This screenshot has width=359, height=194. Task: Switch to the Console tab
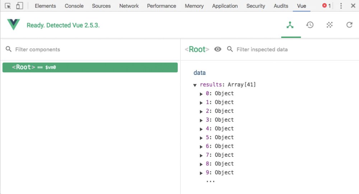(74, 6)
